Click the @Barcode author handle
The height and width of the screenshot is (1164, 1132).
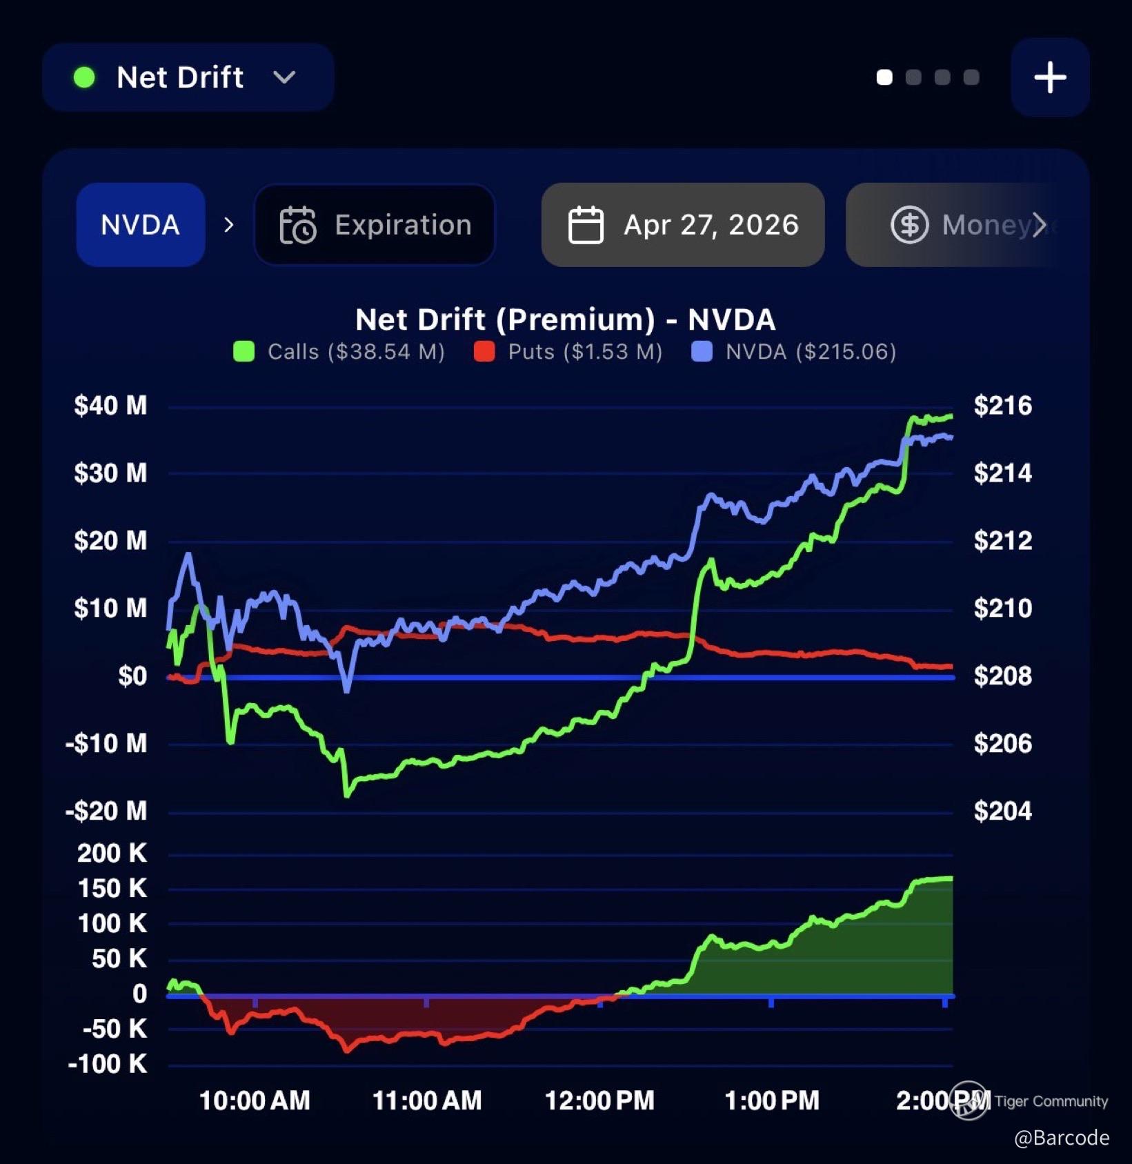(1062, 1138)
